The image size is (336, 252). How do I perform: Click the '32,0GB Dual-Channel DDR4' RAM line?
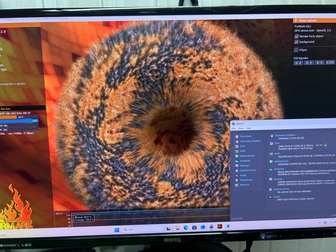307,156
